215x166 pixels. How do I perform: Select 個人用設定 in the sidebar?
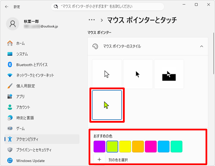(x=42, y=86)
